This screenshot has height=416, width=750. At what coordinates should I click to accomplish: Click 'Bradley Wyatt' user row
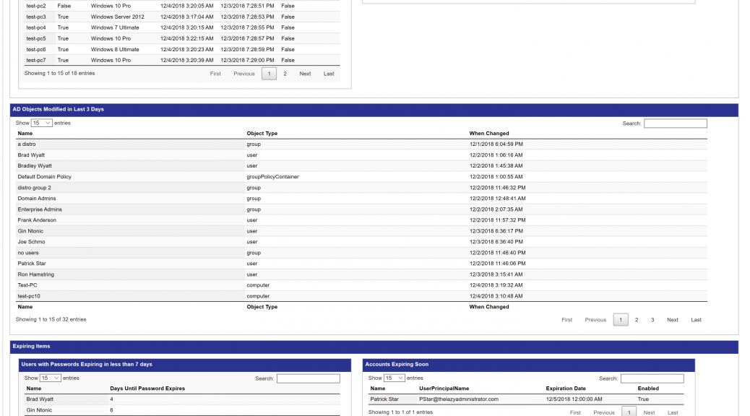361,166
